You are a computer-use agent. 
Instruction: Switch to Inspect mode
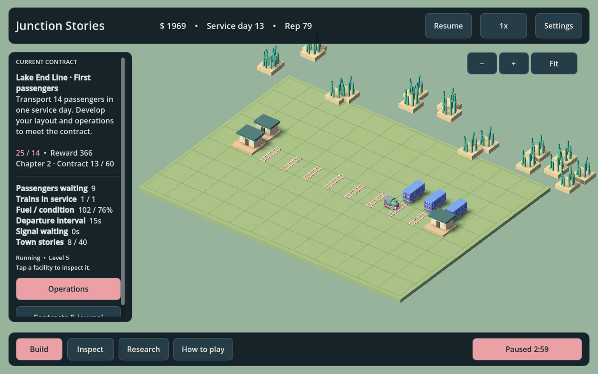pos(90,349)
